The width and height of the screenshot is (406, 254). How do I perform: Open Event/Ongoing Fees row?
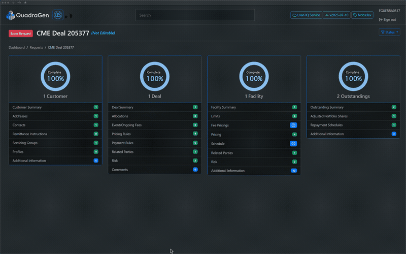click(155, 125)
